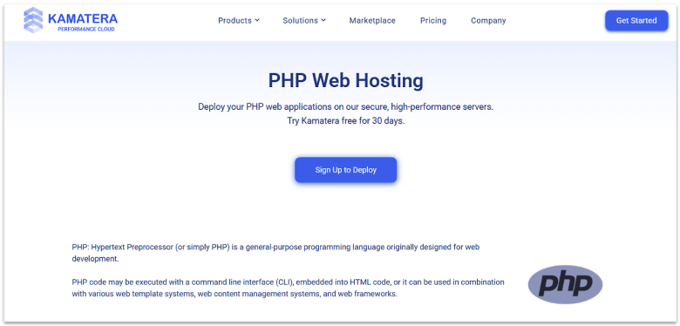
Task: Click the 'Try Kamatera free for 30 days' text
Action: pyautogui.click(x=345, y=121)
